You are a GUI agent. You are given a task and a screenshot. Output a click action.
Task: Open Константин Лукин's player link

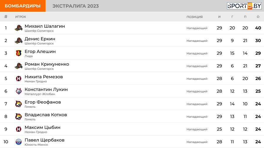coord(46,89)
